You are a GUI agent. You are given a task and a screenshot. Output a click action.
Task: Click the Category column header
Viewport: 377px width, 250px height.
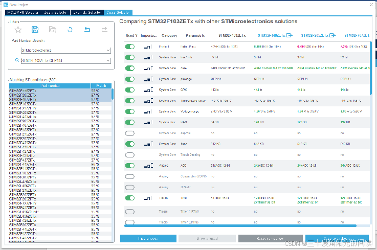(169, 35)
